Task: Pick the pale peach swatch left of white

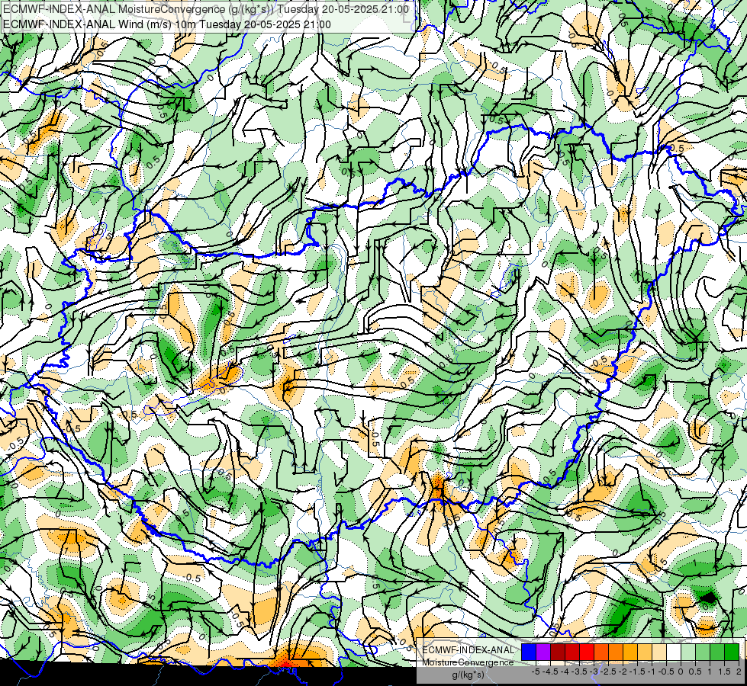Action: pos(659,652)
